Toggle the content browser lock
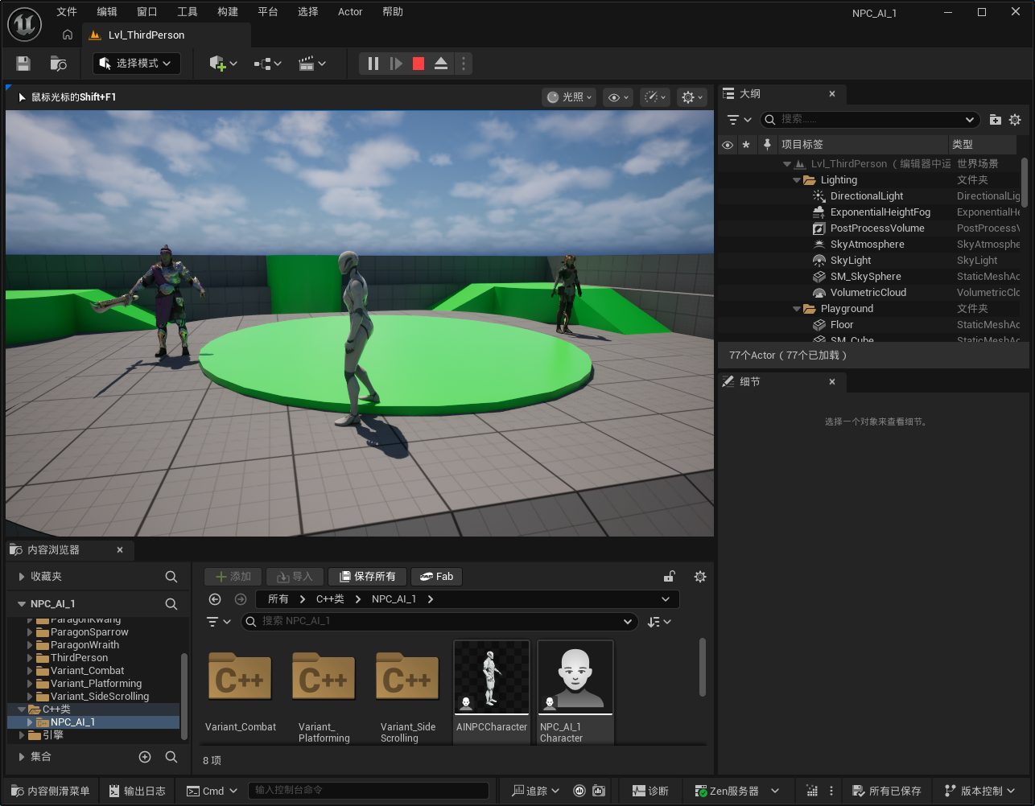Image resolution: width=1035 pixels, height=806 pixels. [669, 577]
